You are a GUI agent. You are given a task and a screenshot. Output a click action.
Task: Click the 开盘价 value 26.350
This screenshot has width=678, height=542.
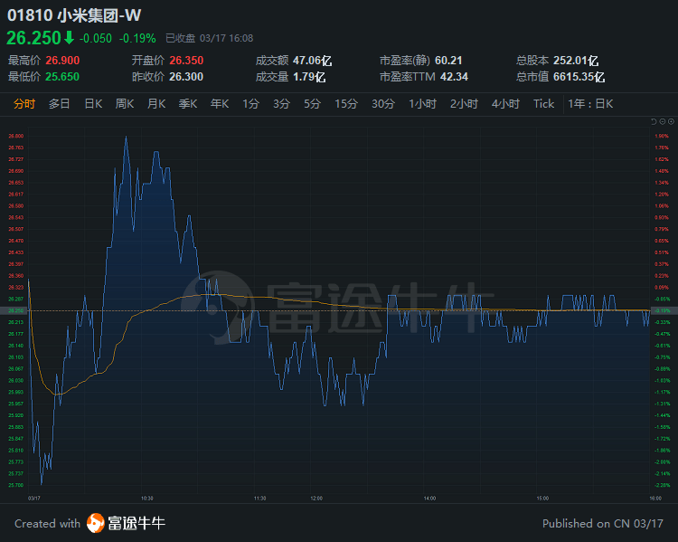(x=186, y=61)
